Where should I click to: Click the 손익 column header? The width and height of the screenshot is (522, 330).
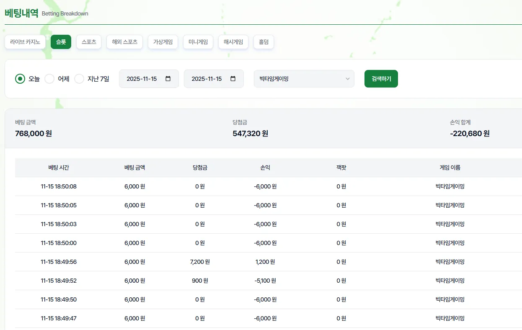(265, 168)
